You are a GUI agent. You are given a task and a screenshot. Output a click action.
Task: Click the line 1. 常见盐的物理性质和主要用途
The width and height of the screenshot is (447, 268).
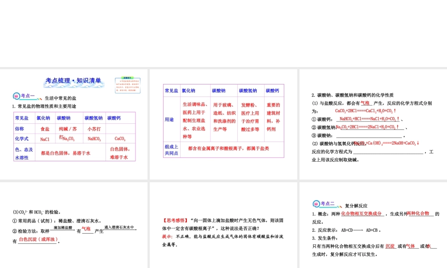coord(44,106)
